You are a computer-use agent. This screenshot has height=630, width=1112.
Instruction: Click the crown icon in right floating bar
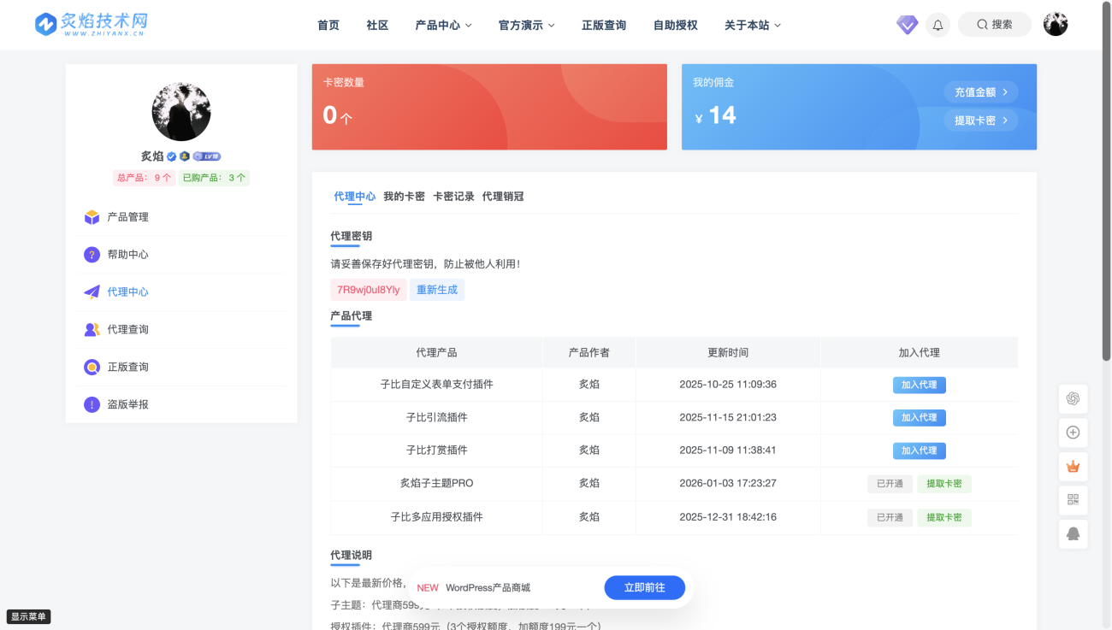click(x=1073, y=467)
